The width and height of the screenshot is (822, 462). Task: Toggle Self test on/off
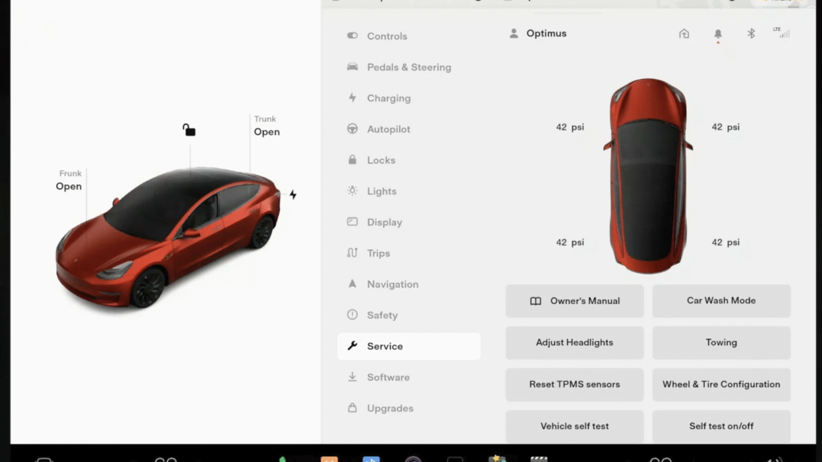point(721,426)
